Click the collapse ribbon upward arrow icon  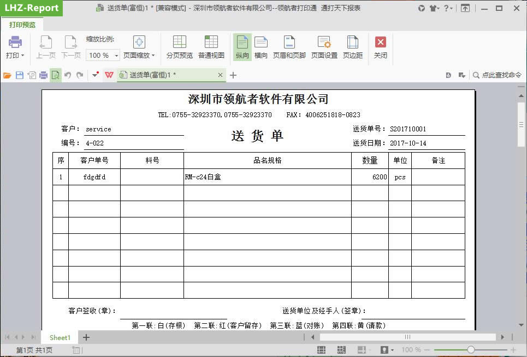coord(465,8)
